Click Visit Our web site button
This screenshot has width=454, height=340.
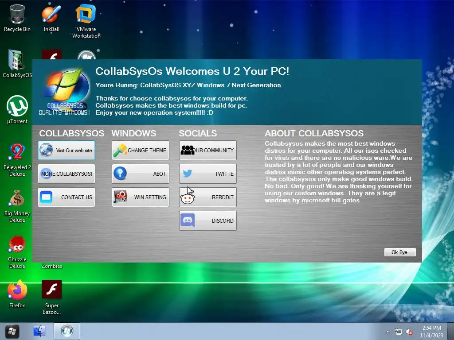67,151
